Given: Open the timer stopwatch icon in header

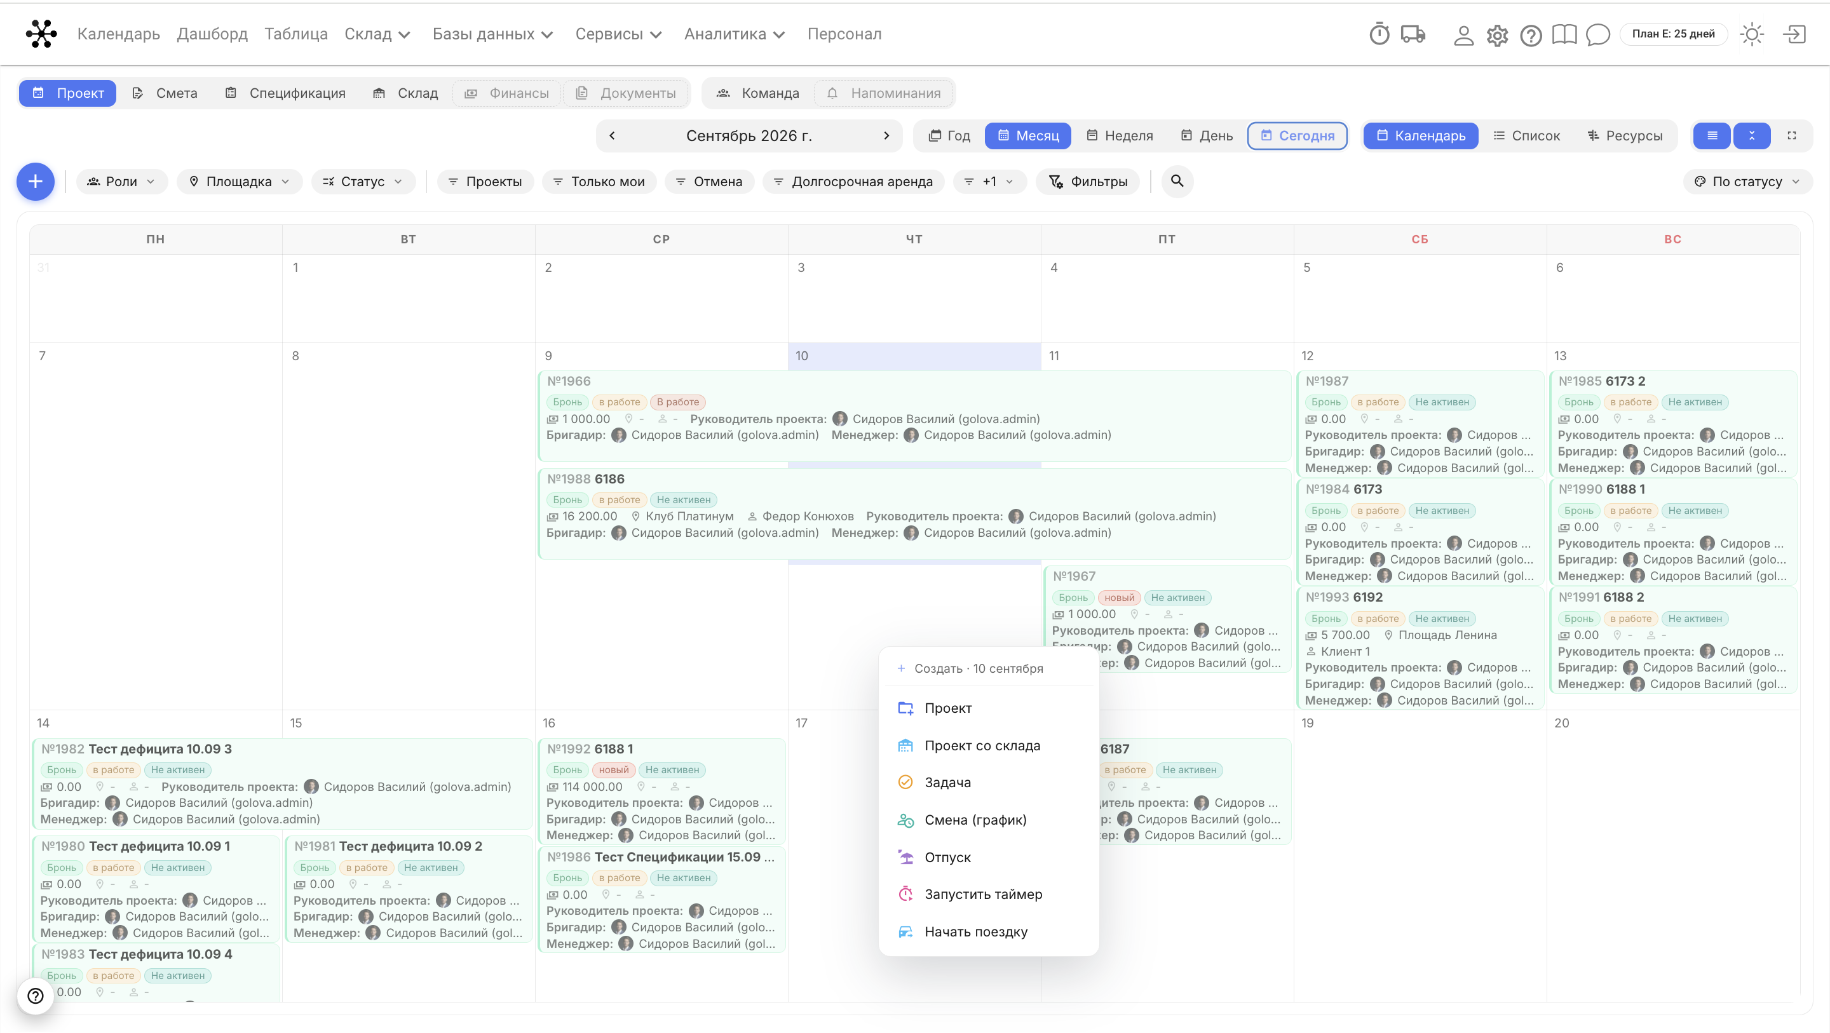Looking at the screenshot, I should (x=1379, y=34).
